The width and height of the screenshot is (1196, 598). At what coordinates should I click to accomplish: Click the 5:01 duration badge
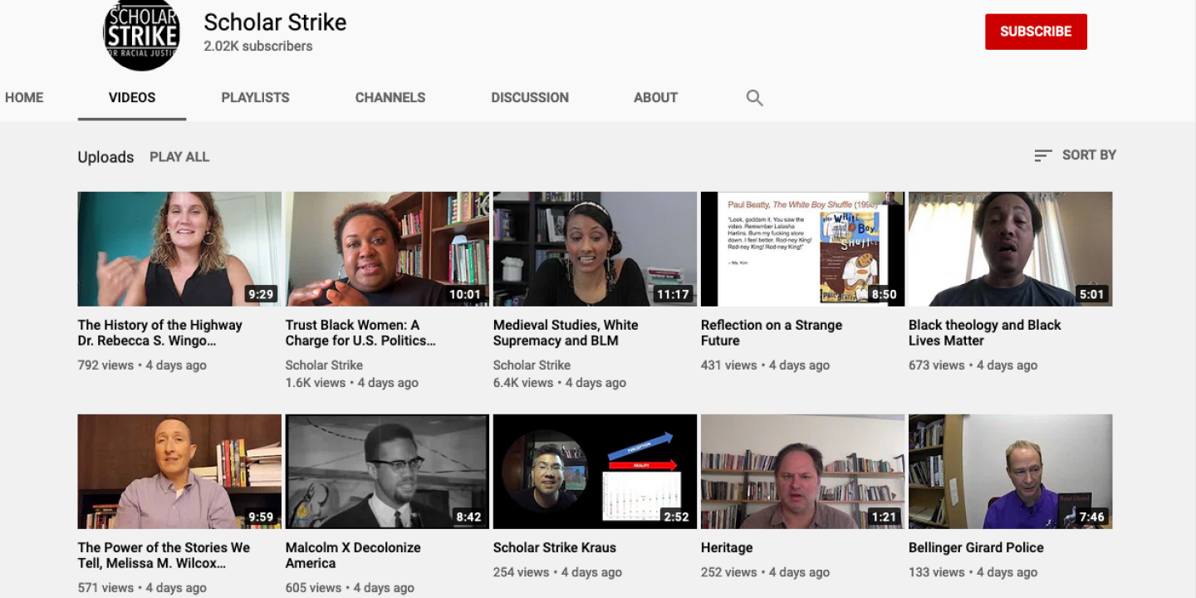point(1091,294)
